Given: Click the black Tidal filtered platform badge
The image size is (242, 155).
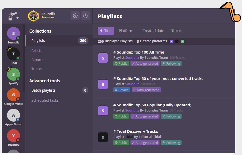Looking at the screenshot, I should tap(177, 41).
